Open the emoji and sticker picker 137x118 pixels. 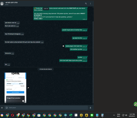(x=7, y=108)
